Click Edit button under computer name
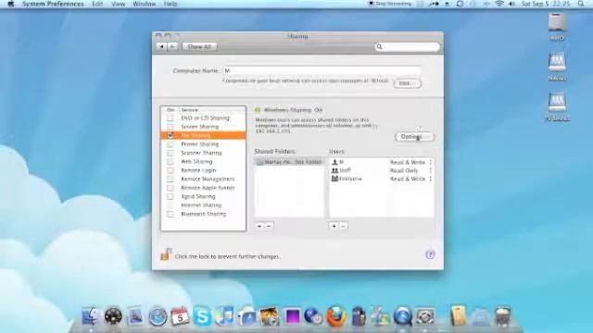 407,83
